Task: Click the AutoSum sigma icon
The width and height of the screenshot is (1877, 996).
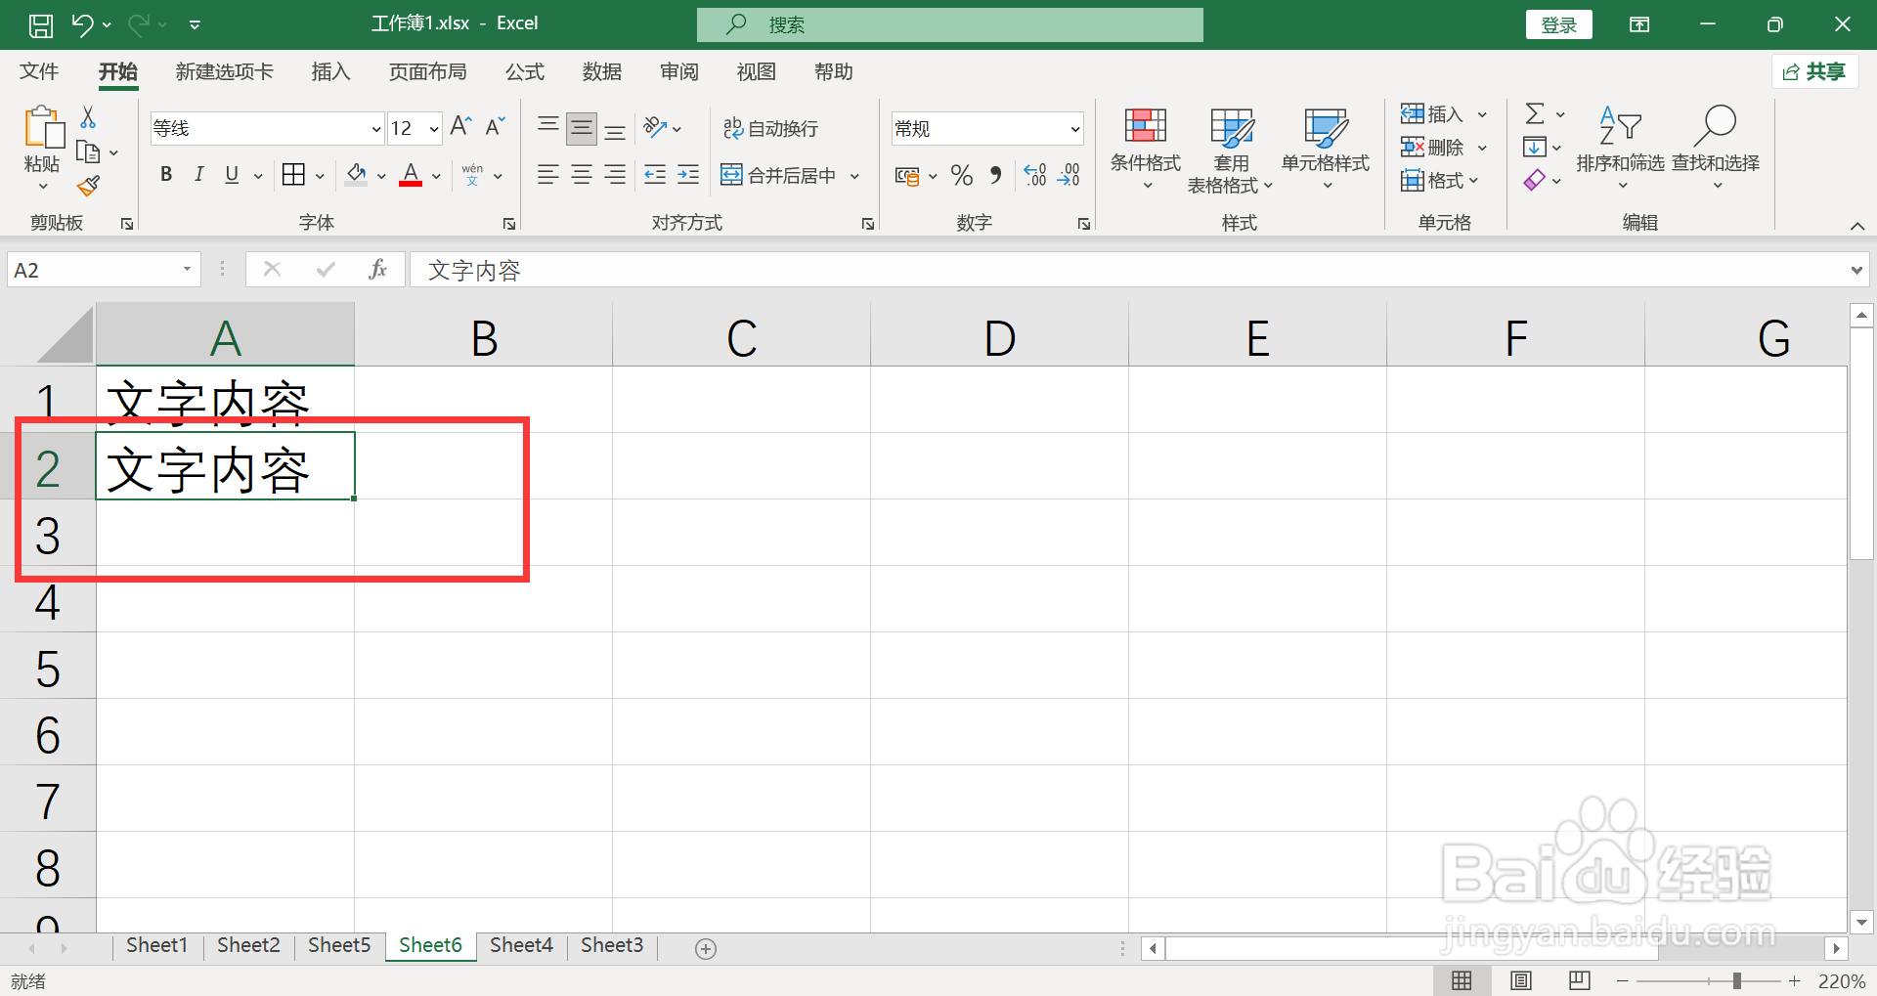Action: [x=1535, y=114]
